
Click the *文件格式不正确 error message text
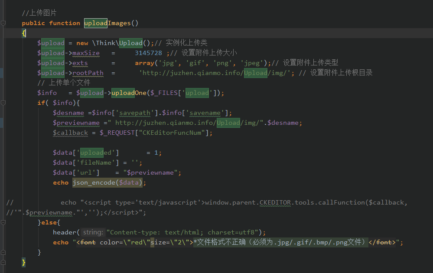coord(280,242)
